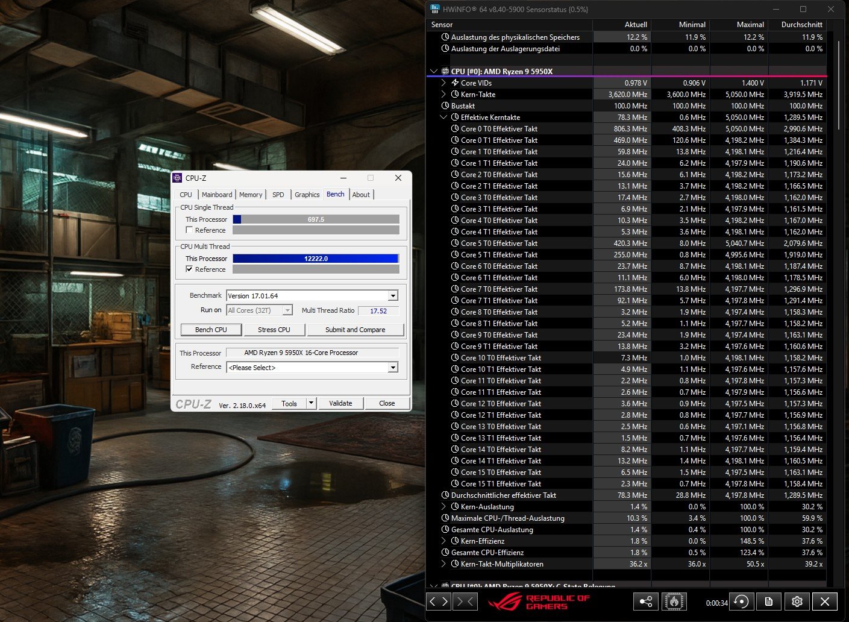Screen dimensions: 849x622
Task: Click the HWiNFO chip-with-flame icon
Action: point(674,602)
